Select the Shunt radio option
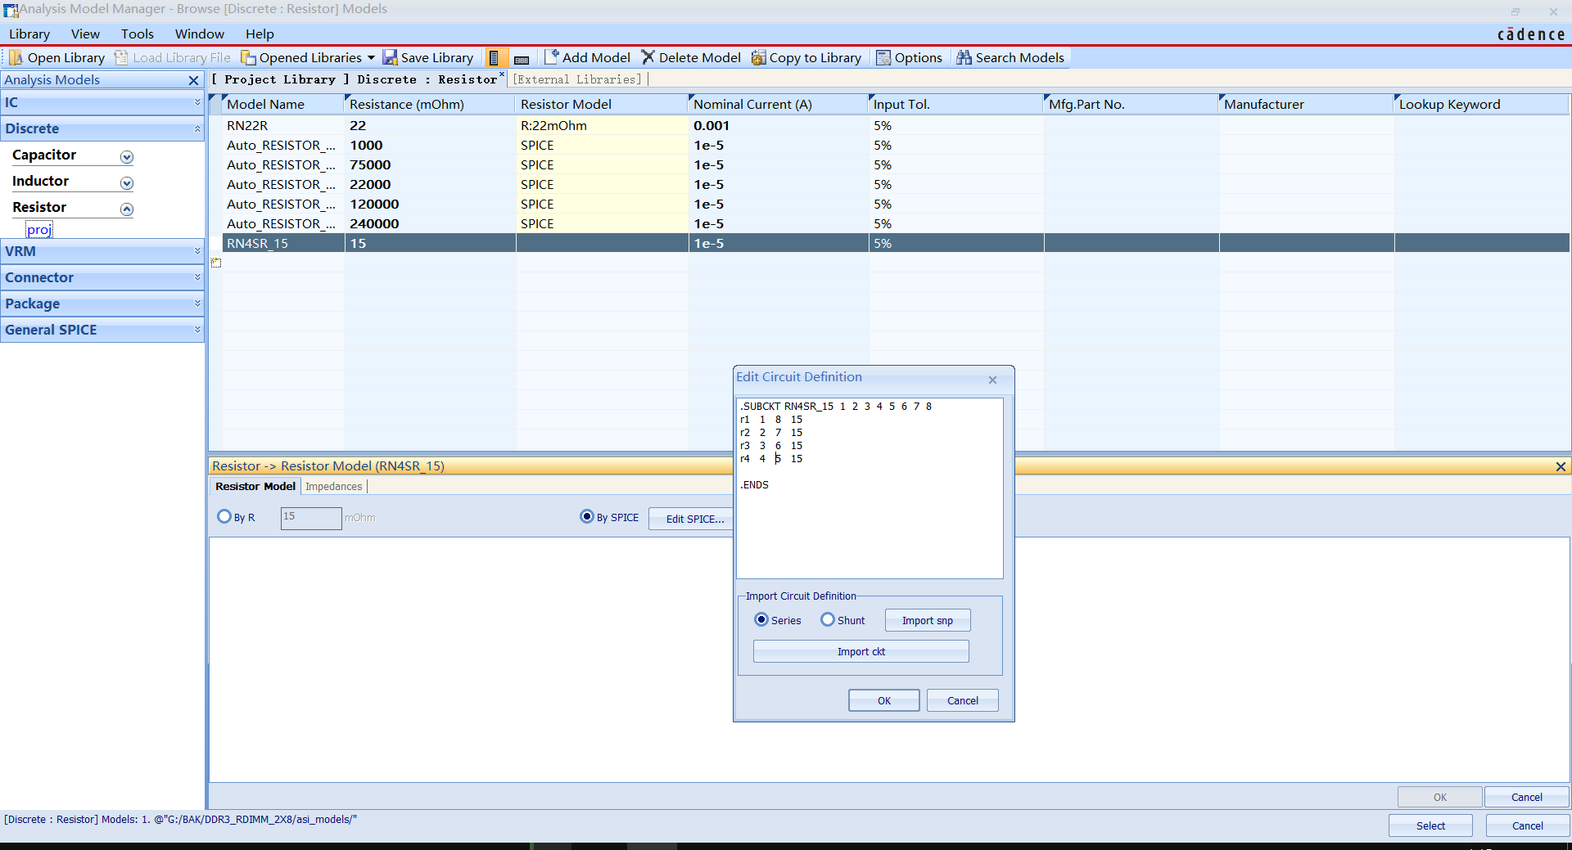The image size is (1572, 850). point(828,620)
